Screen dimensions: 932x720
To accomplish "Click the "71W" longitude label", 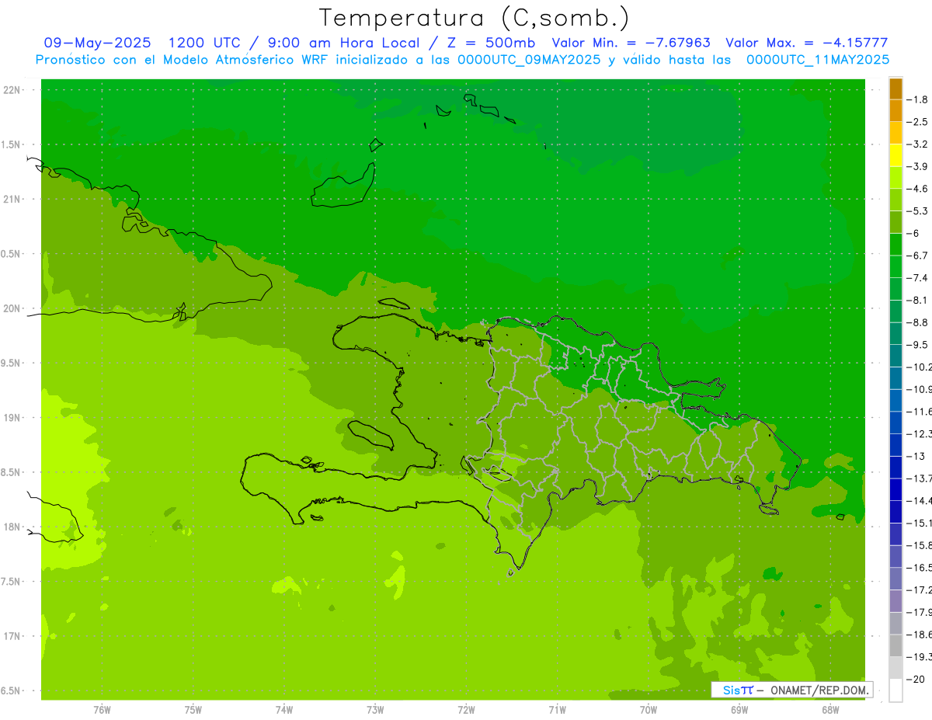I will [x=557, y=709].
